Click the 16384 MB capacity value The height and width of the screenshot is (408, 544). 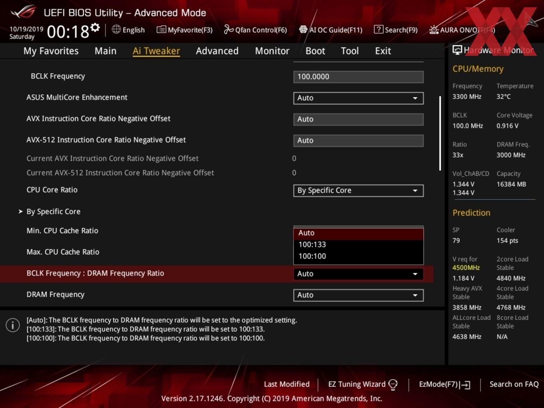click(511, 184)
